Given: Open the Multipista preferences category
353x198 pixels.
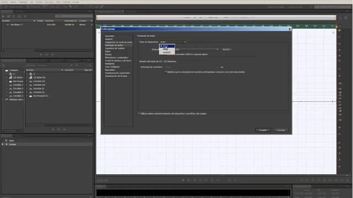Looking at the screenshot, I should pyautogui.click(x=110, y=64).
